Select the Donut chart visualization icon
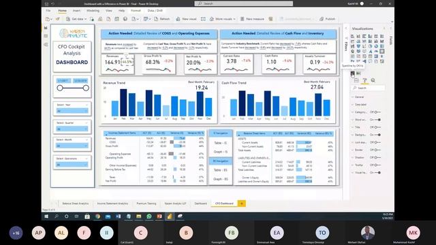Viewport: 436px width, 245px height. (376, 46)
